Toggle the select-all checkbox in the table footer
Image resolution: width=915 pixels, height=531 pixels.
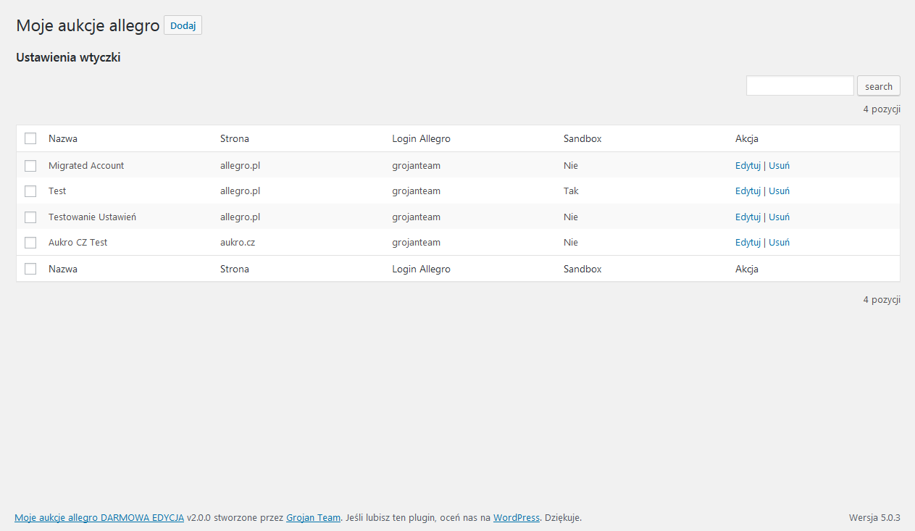coord(30,269)
